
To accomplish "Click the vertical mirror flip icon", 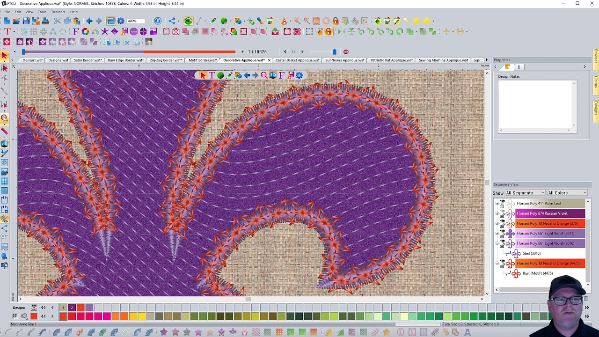I will click(351, 31).
